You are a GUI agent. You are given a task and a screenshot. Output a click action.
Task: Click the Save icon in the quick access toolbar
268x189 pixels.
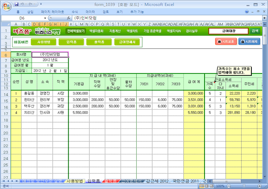(17, 4)
